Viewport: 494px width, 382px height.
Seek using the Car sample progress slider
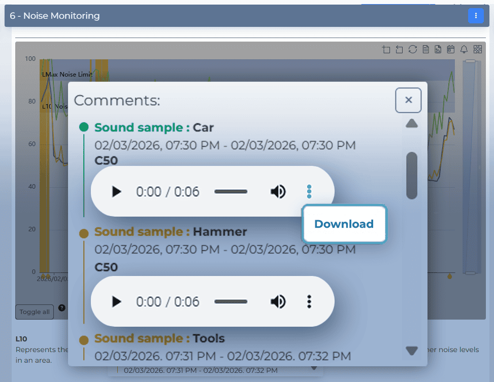pyautogui.click(x=231, y=191)
